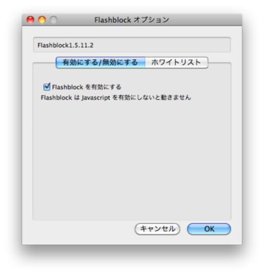Image resolution: width=264 pixels, height=275 pixels.
Task: Cancel the changes to Flashblock options
Action: coord(158,229)
